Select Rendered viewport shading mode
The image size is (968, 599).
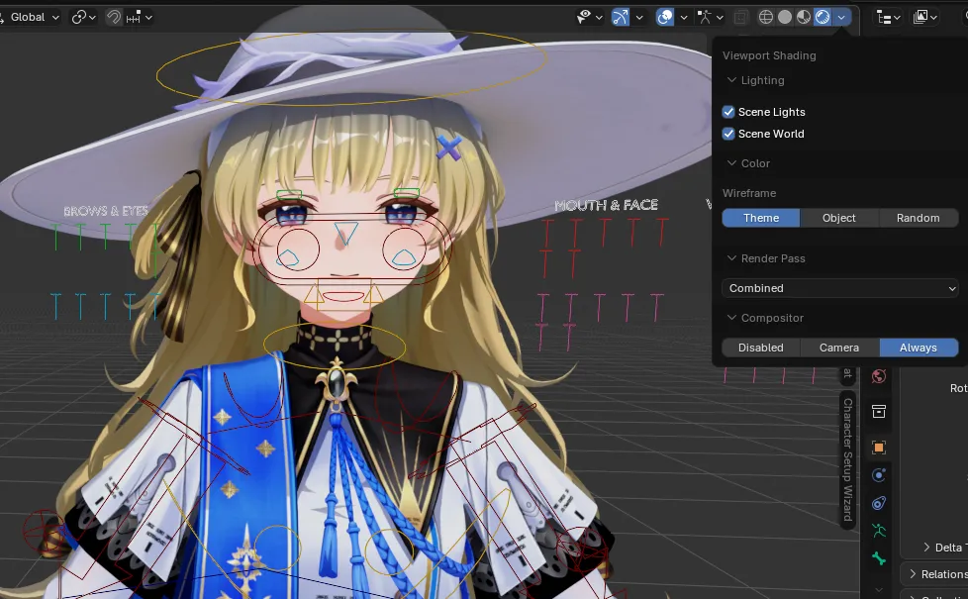(823, 17)
